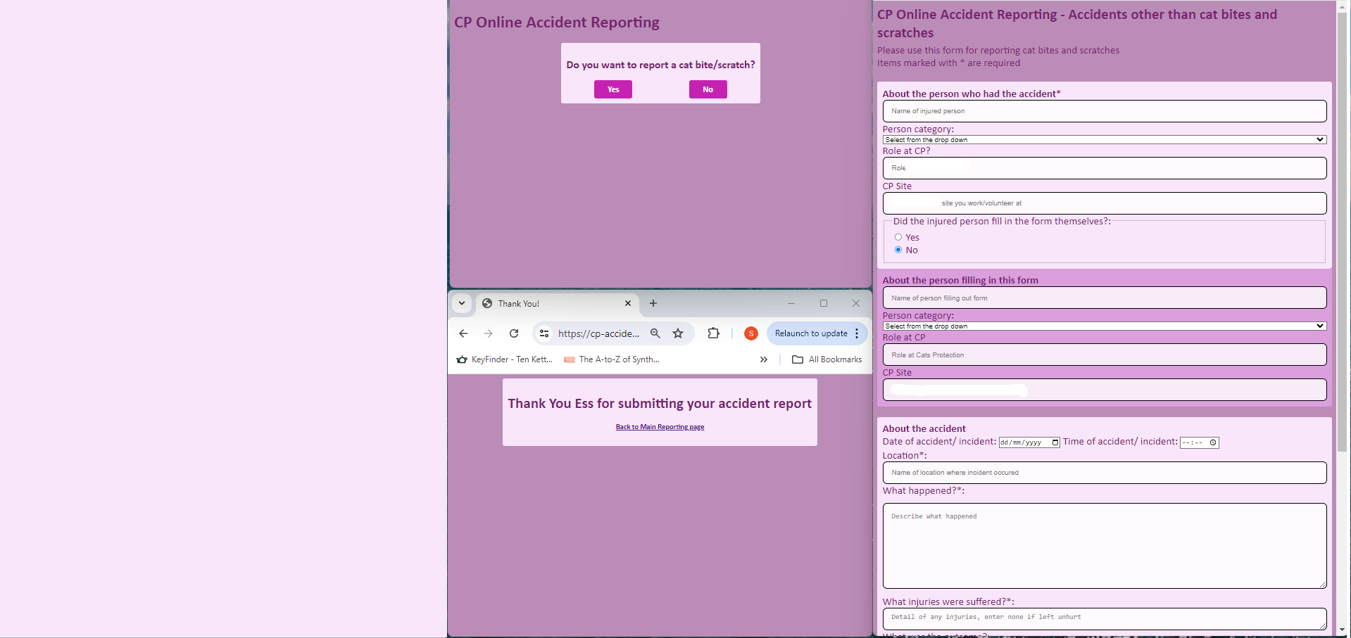
Task: Open the Extensions puzzle icon
Action: coord(713,333)
